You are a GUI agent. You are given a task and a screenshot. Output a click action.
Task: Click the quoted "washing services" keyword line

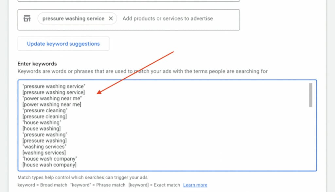(44, 147)
